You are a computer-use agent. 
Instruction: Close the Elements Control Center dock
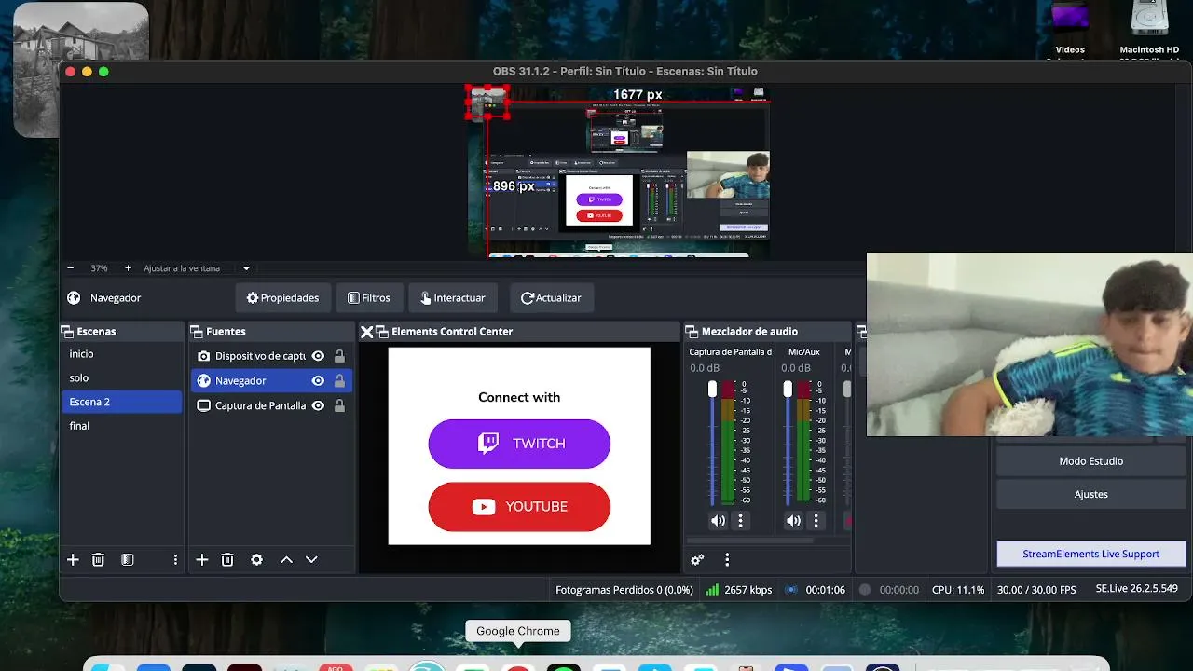click(x=367, y=332)
